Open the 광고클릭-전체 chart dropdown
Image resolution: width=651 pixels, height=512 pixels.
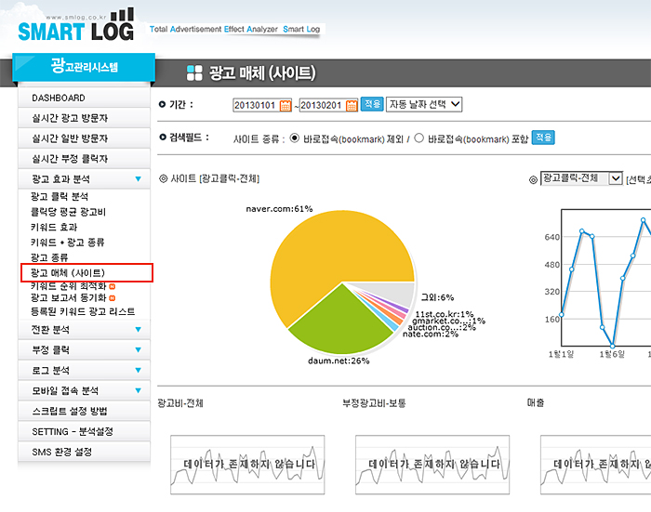(x=581, y=178)
